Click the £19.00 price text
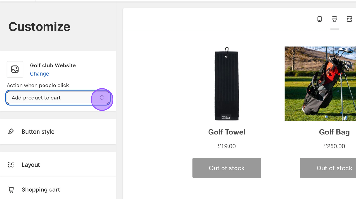This screenshot has width=356, height=199. pos(227,146)
